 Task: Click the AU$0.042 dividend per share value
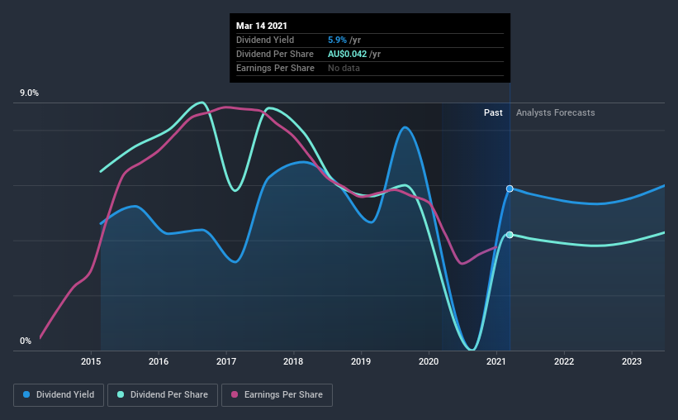click(347, 54)
